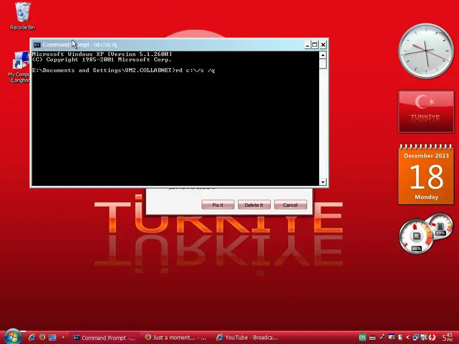
Task: Click the network connection tray icon
Action: pyautogui.click(x=416, y=338)
